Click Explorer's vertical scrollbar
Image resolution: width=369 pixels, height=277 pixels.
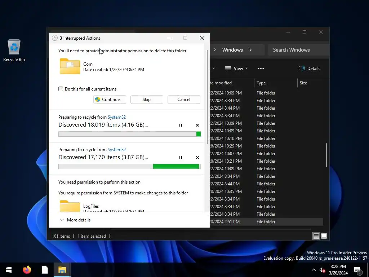326,155
